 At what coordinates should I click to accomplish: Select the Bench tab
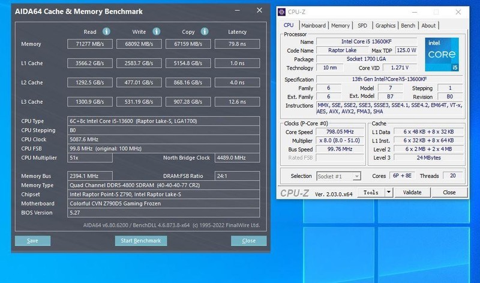[x=408, y=25]
